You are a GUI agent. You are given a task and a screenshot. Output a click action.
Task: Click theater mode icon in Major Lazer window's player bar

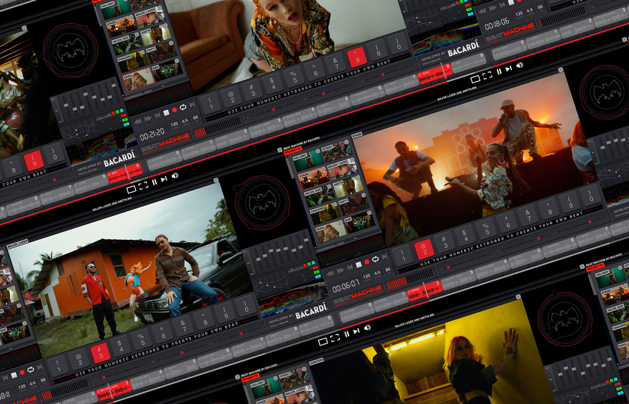point(323,342)
